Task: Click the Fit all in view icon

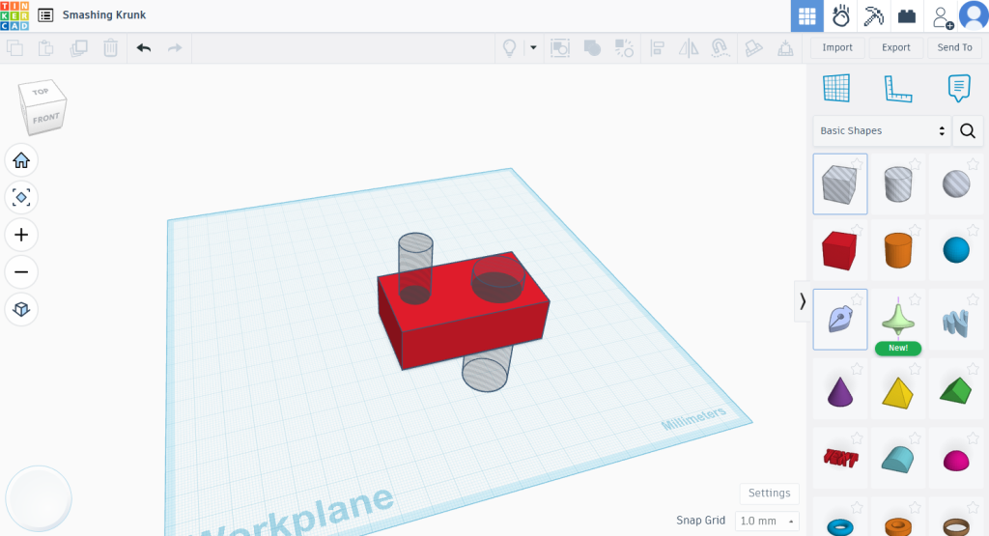Action: pos(21,197)
